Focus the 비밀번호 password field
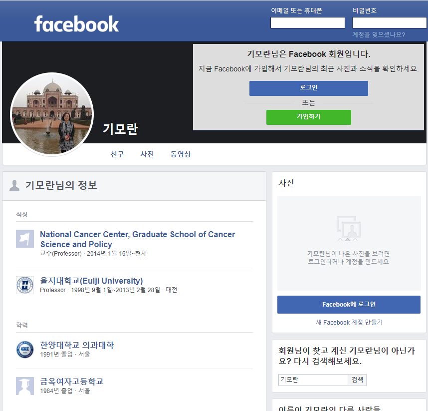The height and width of the screenshot is (411, 428). [x=390, y=22]
